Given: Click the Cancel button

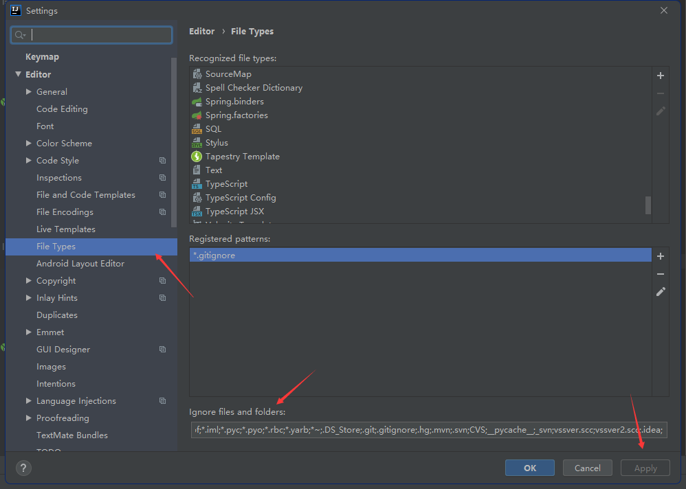Looking at the screenshot, I should coord(588,468).
